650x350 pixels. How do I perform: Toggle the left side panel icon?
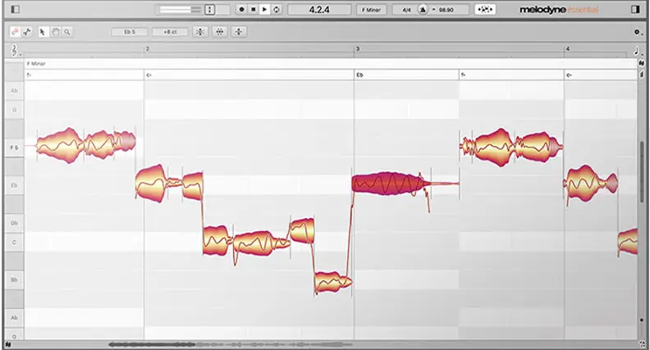16,9
